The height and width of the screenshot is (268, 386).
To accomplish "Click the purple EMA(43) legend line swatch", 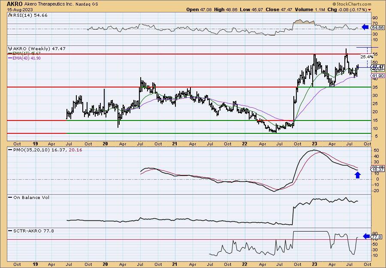I will [10, 58].
